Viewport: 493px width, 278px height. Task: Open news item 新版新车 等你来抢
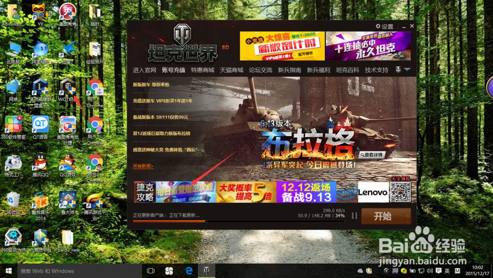point(151,85)
